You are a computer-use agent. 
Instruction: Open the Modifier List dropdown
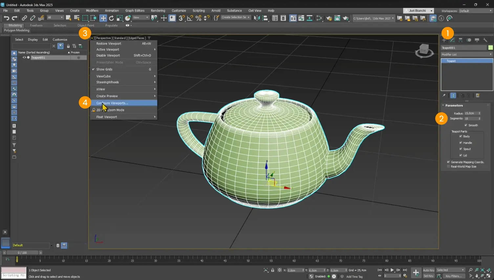point(467,54)
